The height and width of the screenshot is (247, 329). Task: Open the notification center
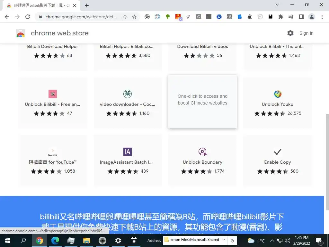point(319,241)
